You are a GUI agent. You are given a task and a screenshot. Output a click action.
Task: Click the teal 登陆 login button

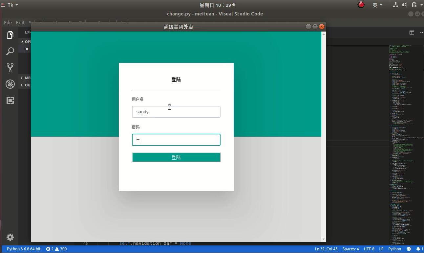[176, 157]
